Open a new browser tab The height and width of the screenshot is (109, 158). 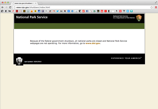[40, 3]
